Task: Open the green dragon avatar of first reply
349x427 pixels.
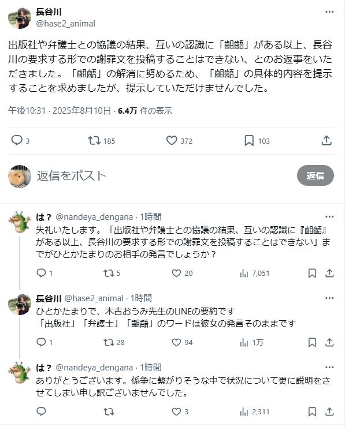Action: tap(20, 223)
